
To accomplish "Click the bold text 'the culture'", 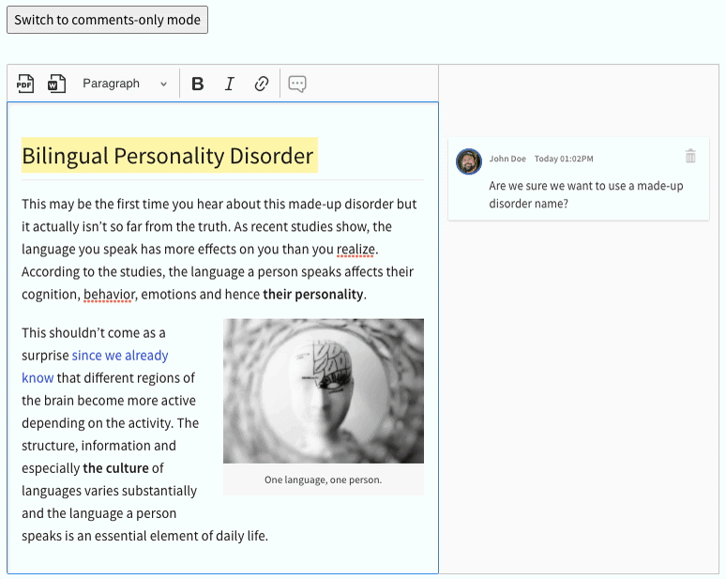I will click(115, 468).
